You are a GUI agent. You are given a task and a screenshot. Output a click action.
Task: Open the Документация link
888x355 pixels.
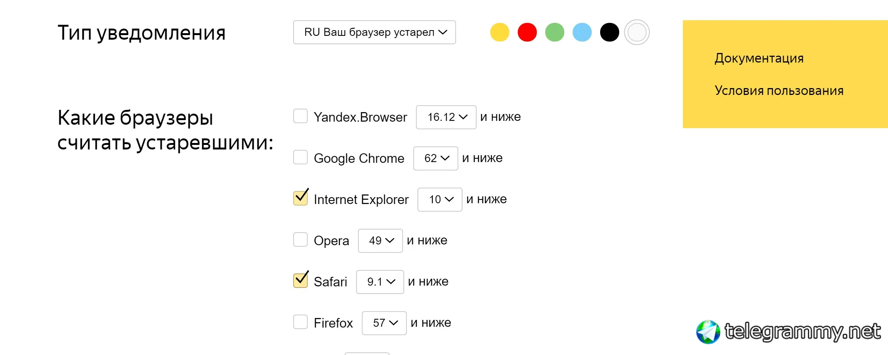pos(759,58)
